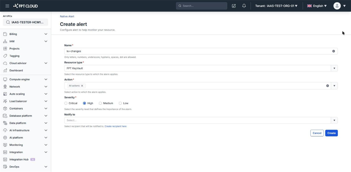Select the Low severity radio button

pos(120,103)
